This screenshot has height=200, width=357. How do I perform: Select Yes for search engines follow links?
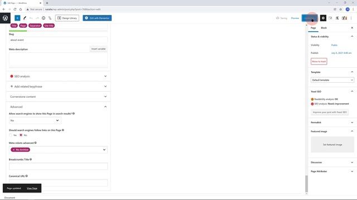[11, 135]
